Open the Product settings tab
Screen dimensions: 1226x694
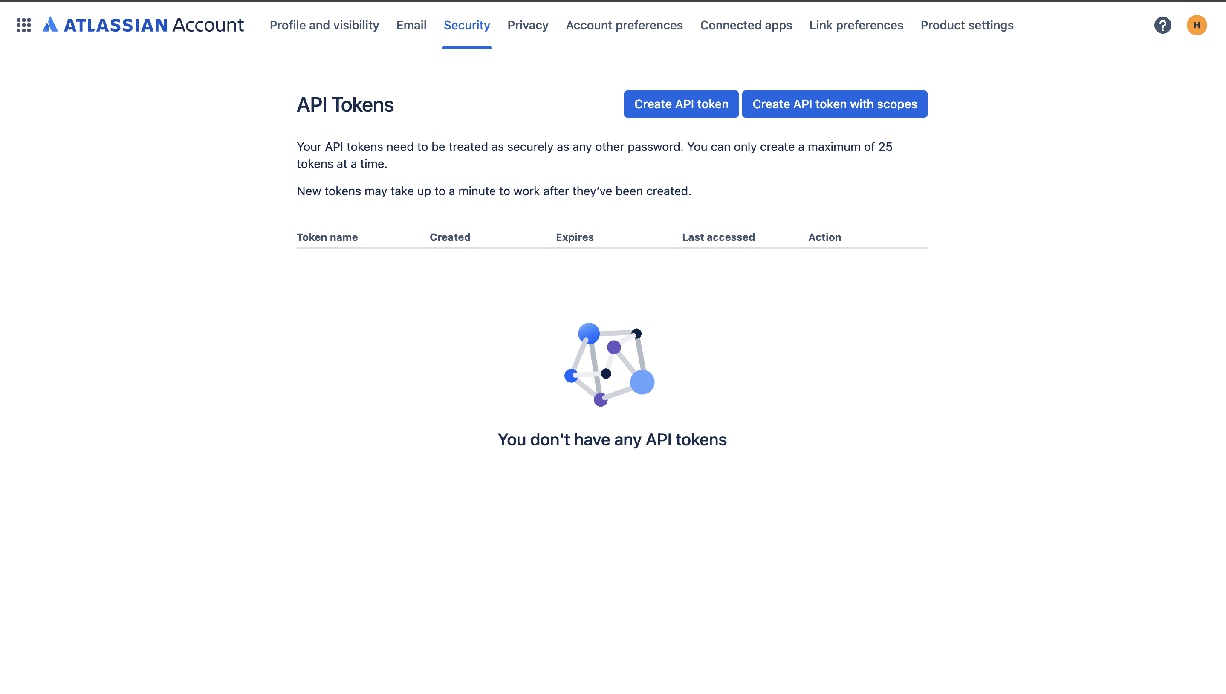coord(966,25)
